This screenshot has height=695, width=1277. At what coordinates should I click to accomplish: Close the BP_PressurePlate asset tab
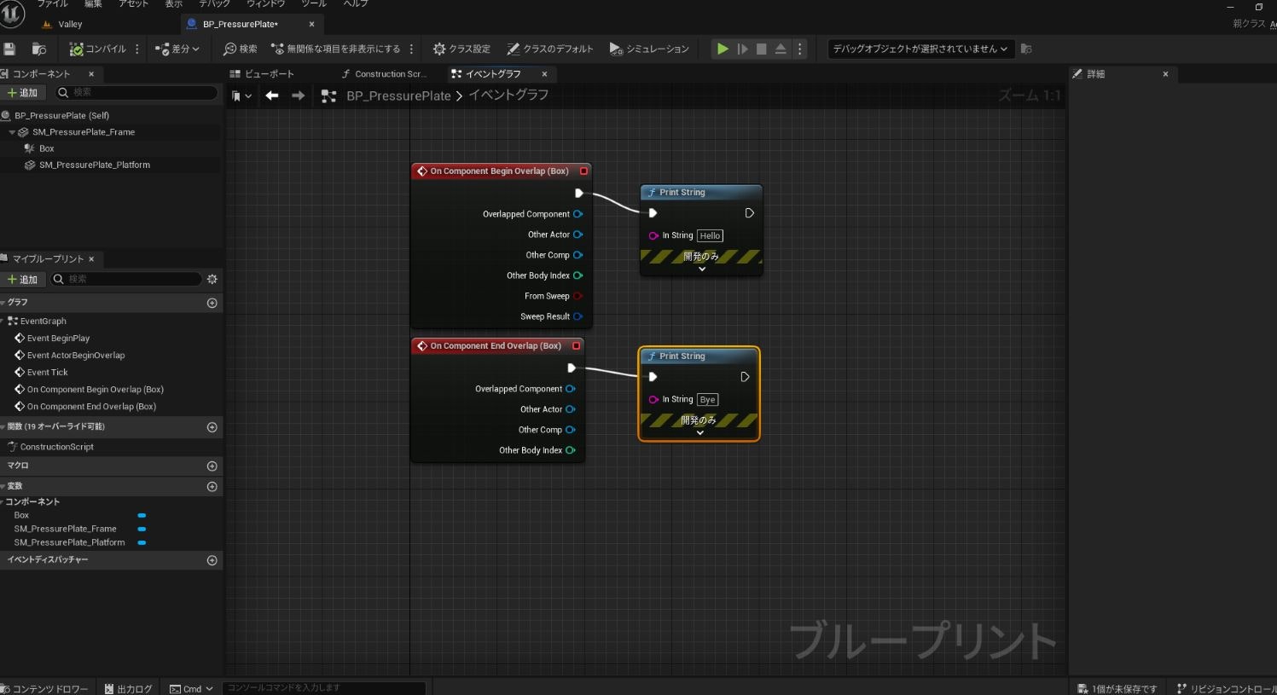311,25
